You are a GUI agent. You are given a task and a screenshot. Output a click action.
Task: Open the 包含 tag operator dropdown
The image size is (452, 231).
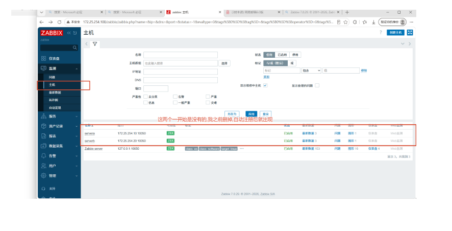[311, 71]
